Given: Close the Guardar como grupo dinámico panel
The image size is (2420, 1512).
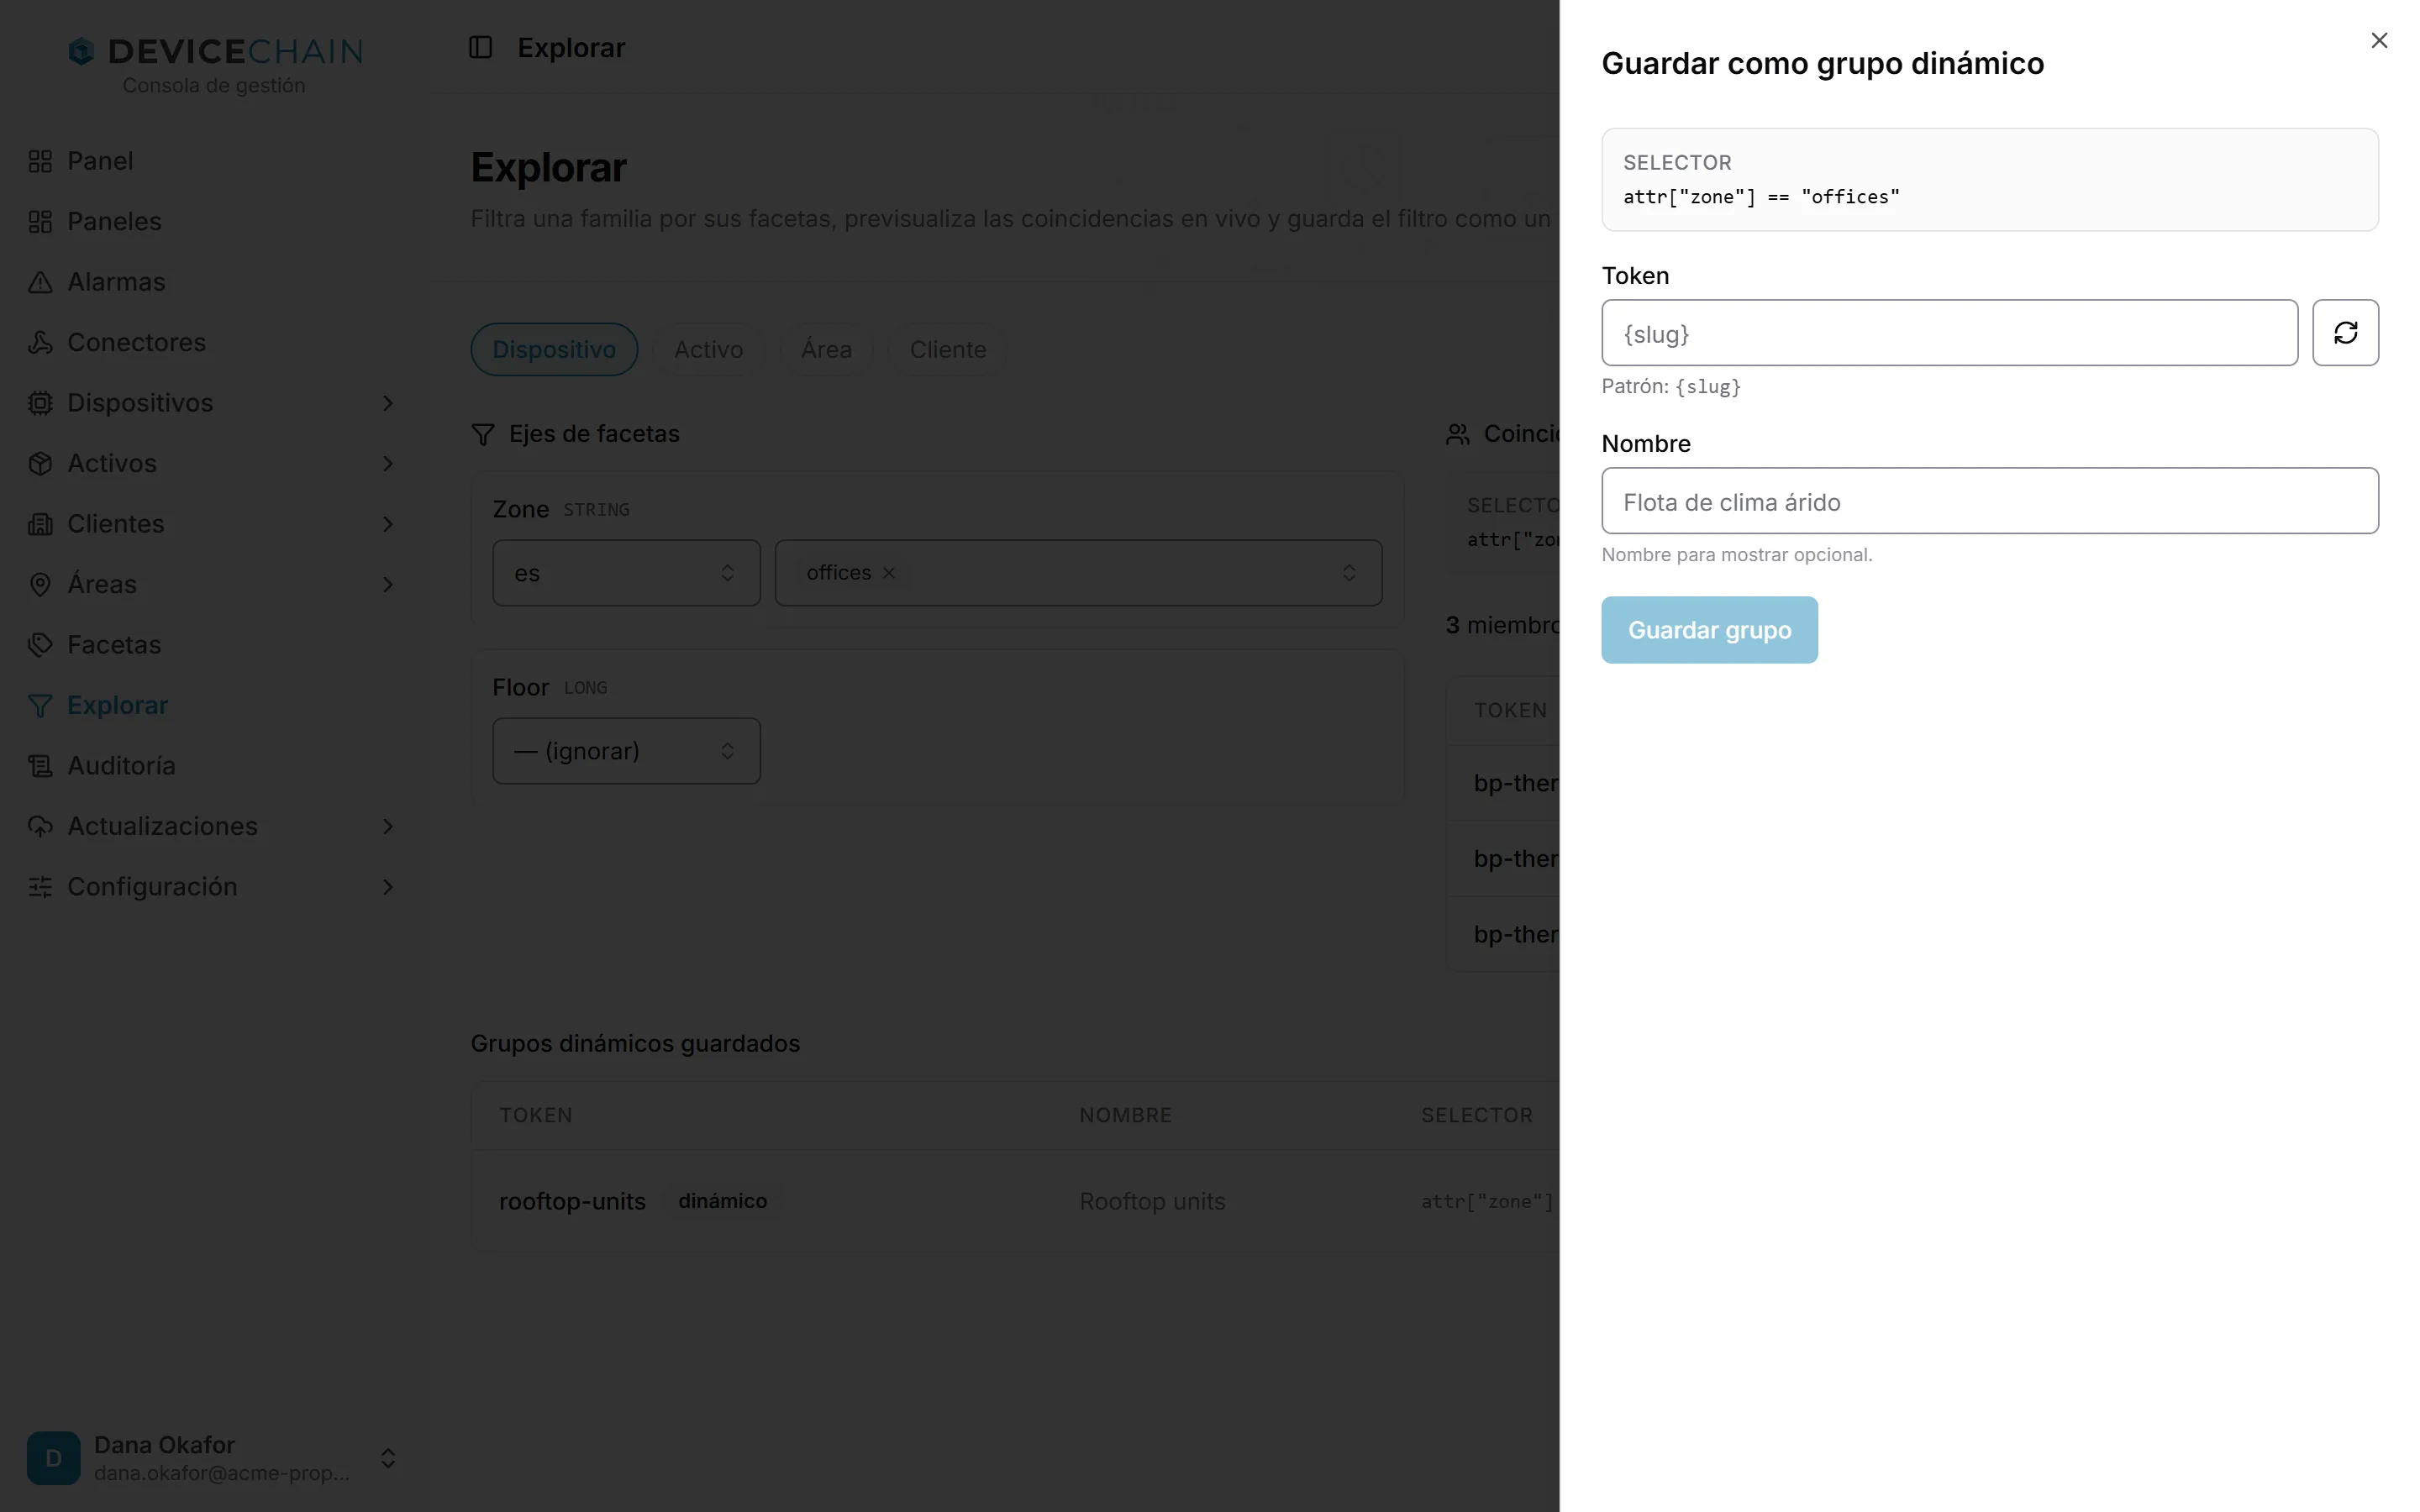Looking at the screenshot, I should point(2379,40).
